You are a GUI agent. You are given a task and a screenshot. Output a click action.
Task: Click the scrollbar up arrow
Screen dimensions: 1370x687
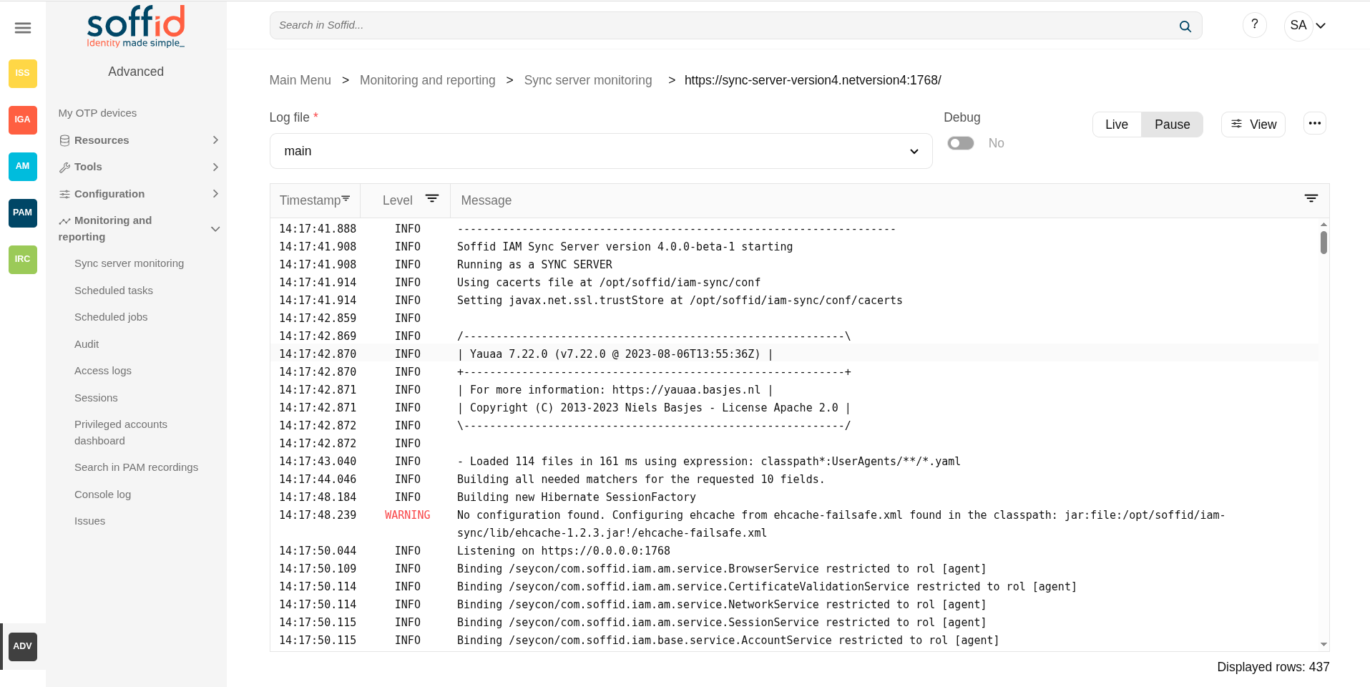[x=1323, y=224]
